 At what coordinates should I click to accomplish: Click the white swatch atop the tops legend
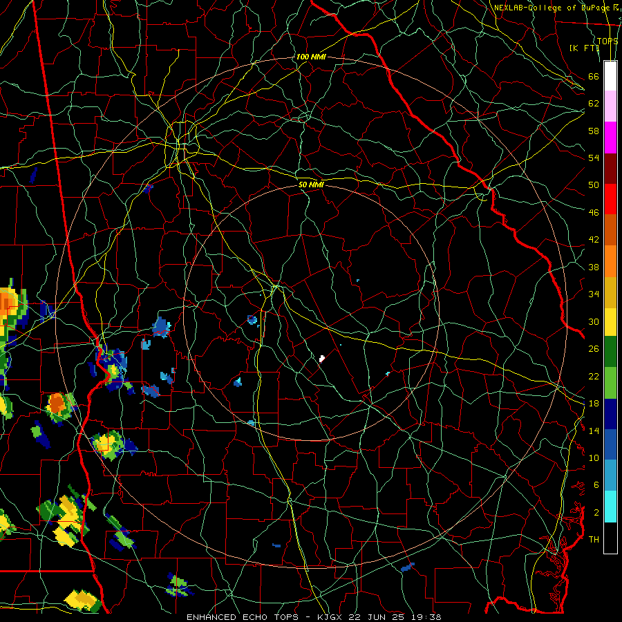coord(610,76)
